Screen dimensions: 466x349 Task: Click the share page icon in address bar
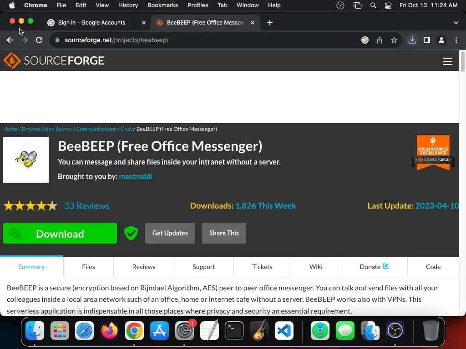tap(380, 40)
